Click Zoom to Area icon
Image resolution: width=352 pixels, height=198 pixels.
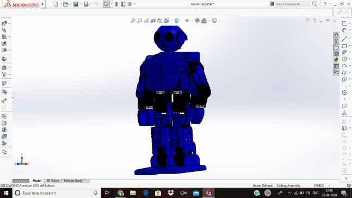point(140,21)
